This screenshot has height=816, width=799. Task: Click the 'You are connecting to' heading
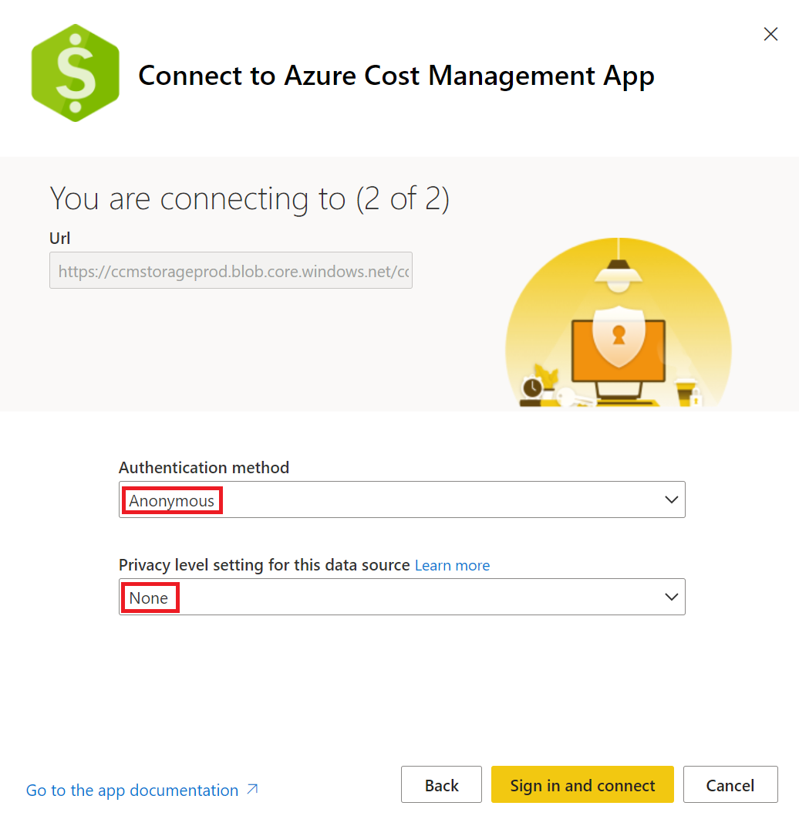click(249, 198)
